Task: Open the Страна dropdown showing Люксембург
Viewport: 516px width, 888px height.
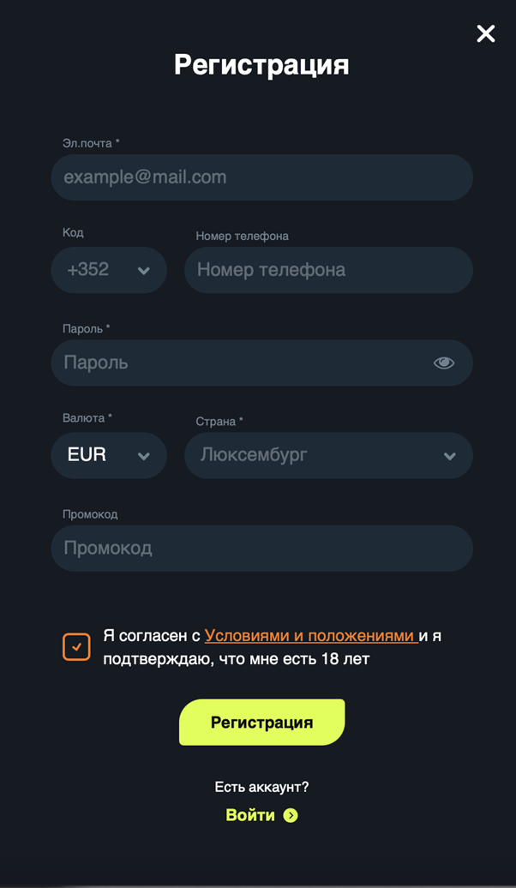Action: point(328,455)
